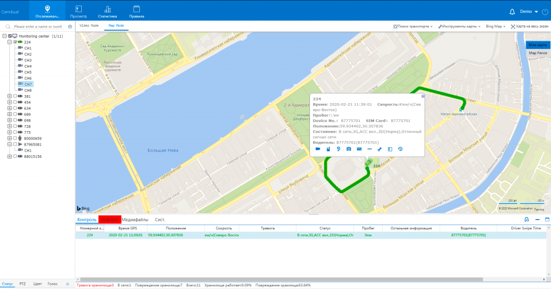Click the Map Fence button
This screenshot has width=551, height=289.
538,53
